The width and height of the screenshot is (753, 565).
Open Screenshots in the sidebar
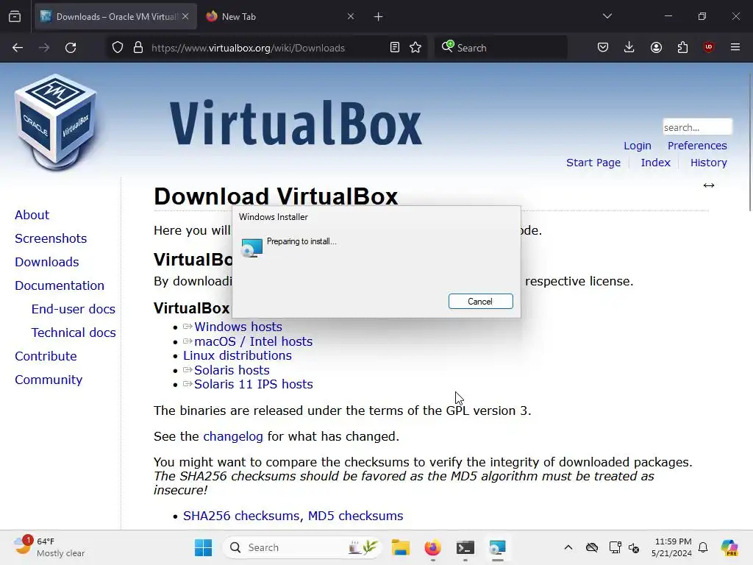click(51, 238)
